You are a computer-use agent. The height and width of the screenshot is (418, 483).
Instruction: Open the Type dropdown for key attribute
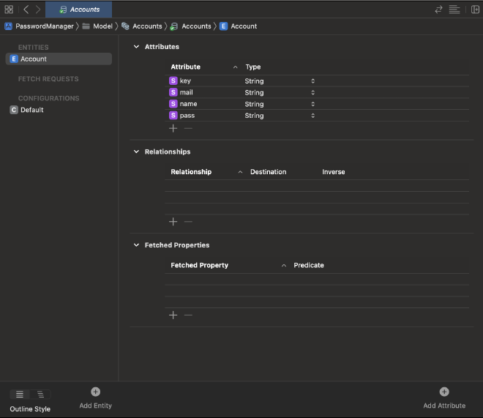point(312,81)
